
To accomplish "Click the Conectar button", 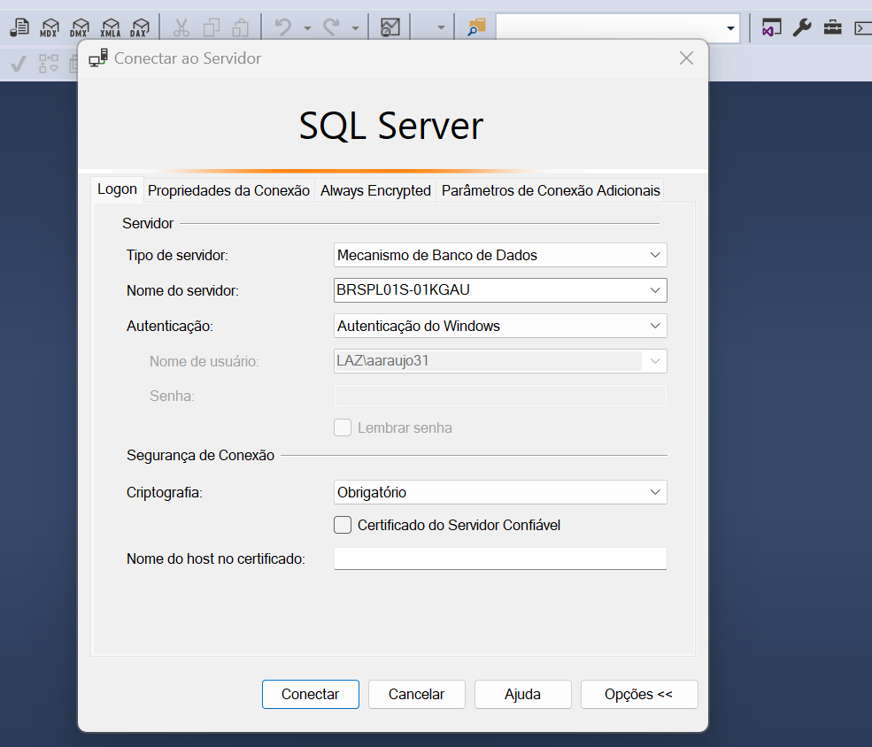I will [x=311, y=694].
